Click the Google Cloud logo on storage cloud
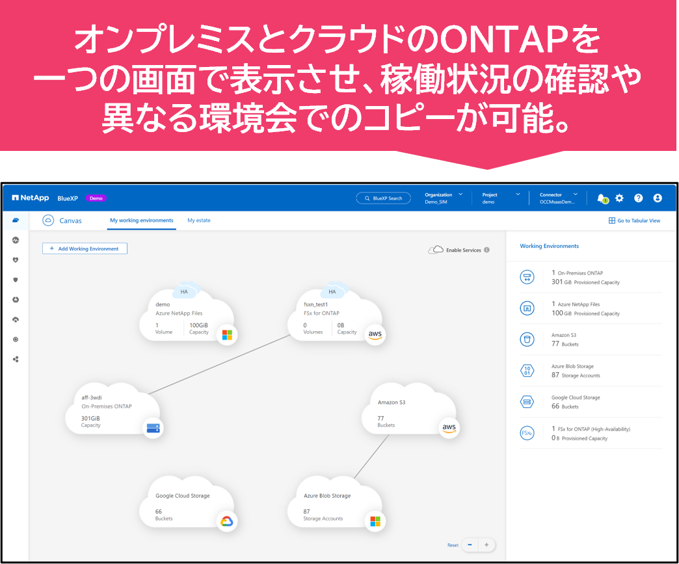 tap(227, 521)
